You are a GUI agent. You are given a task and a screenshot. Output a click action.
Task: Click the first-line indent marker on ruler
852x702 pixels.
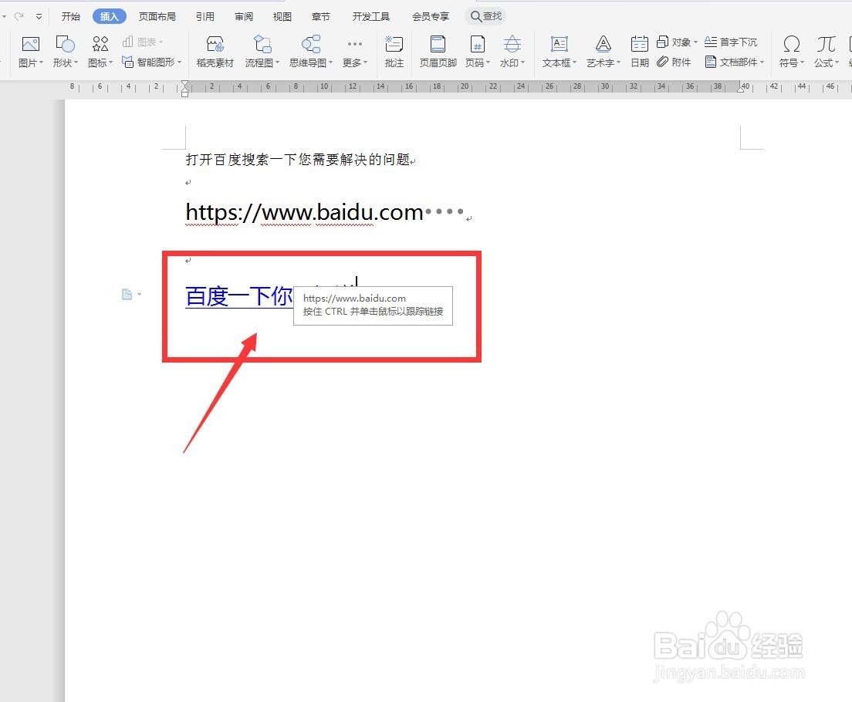point(184,83)
